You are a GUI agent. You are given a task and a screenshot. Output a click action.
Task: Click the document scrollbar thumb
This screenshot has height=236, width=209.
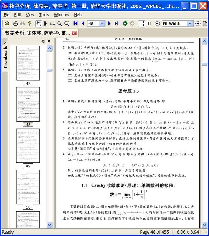tap(204, 64)
